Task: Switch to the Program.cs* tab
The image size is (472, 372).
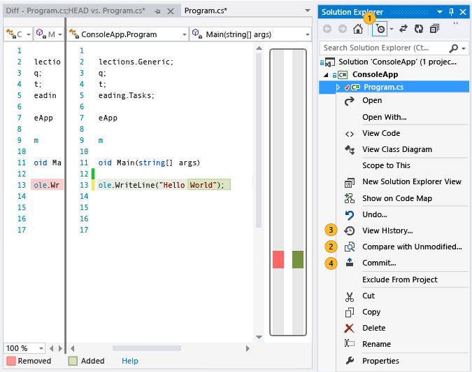Action: (x=206, y=11)
